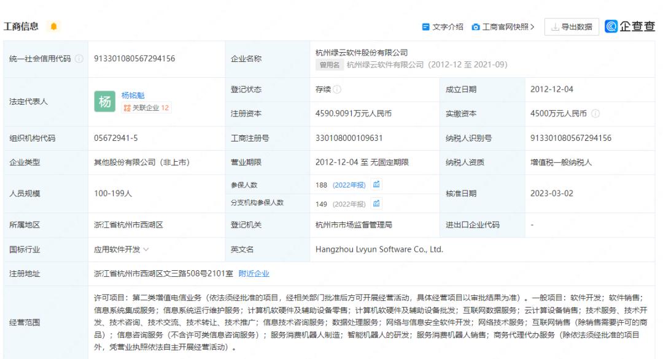
Task: Click chart icon beside 分支机构参保人数 149
Action: [x=376, y=204]
